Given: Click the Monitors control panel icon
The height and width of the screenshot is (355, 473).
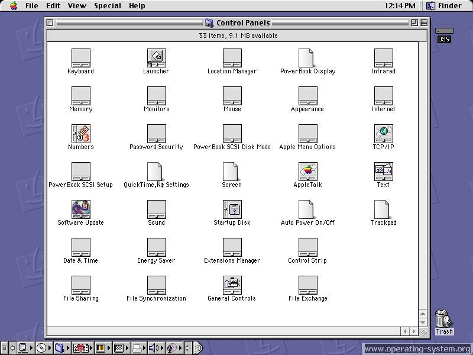Looking at the screenshot, I should coord(156,96).
